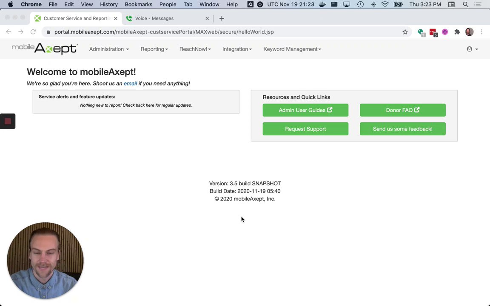Bookmark this page with the star icon

[405, 32]
